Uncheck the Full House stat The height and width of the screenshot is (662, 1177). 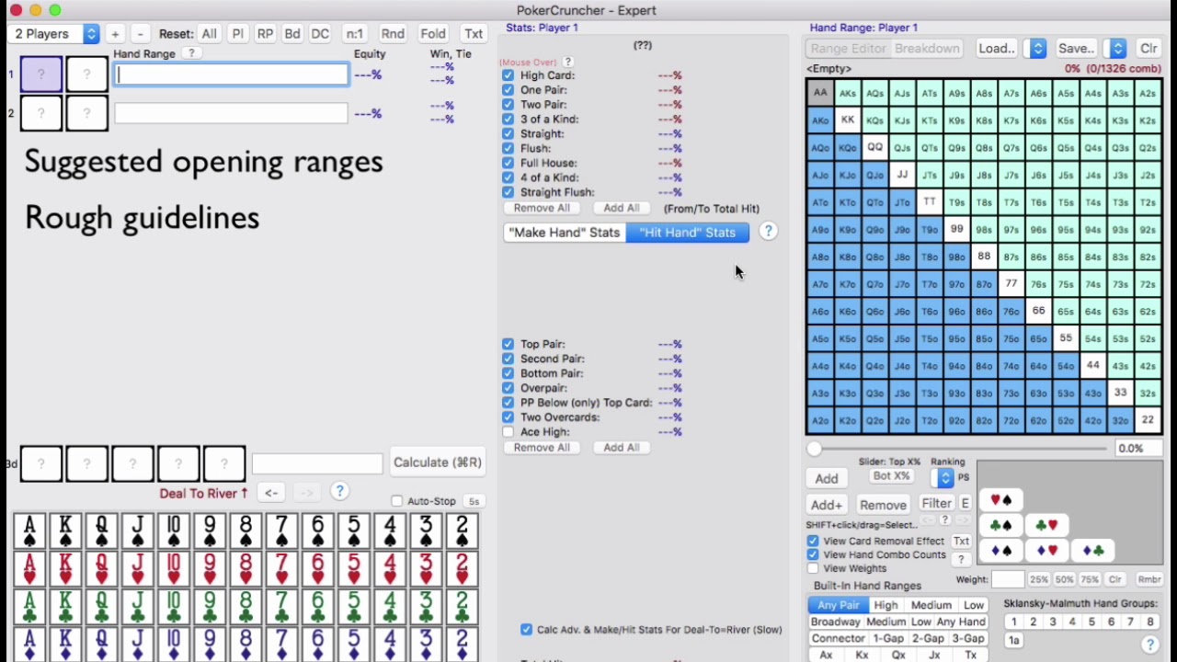click(508, 163)
